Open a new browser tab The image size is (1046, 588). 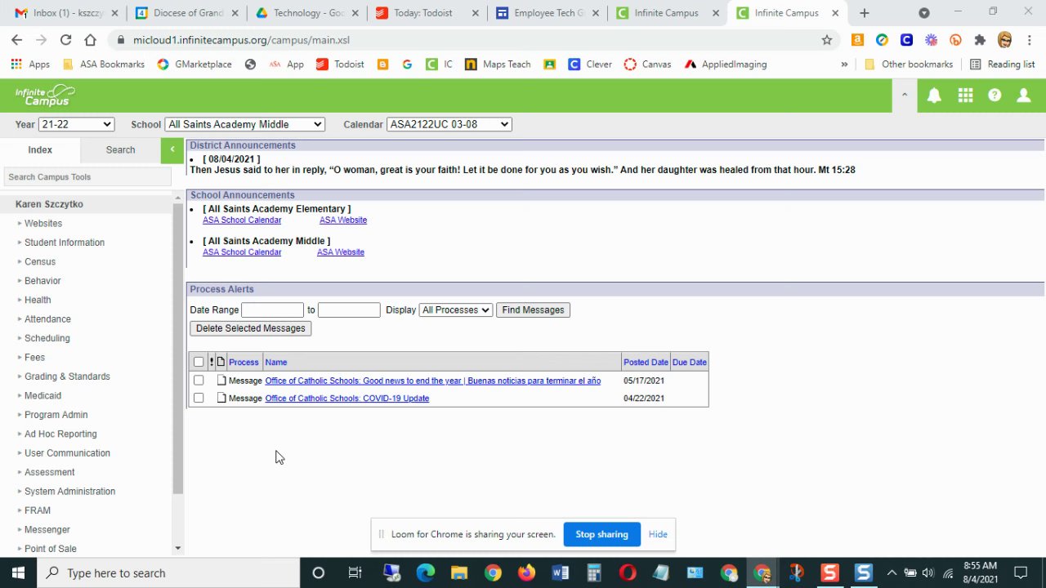click(864, 13)
